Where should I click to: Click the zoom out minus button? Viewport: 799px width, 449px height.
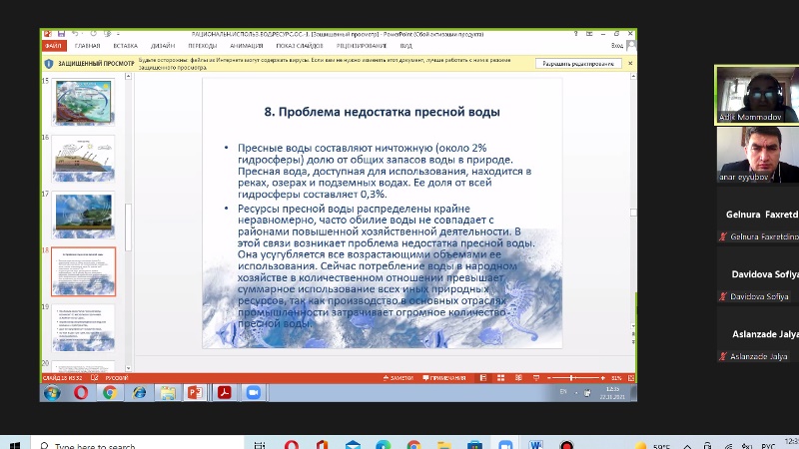coord(548,378)
